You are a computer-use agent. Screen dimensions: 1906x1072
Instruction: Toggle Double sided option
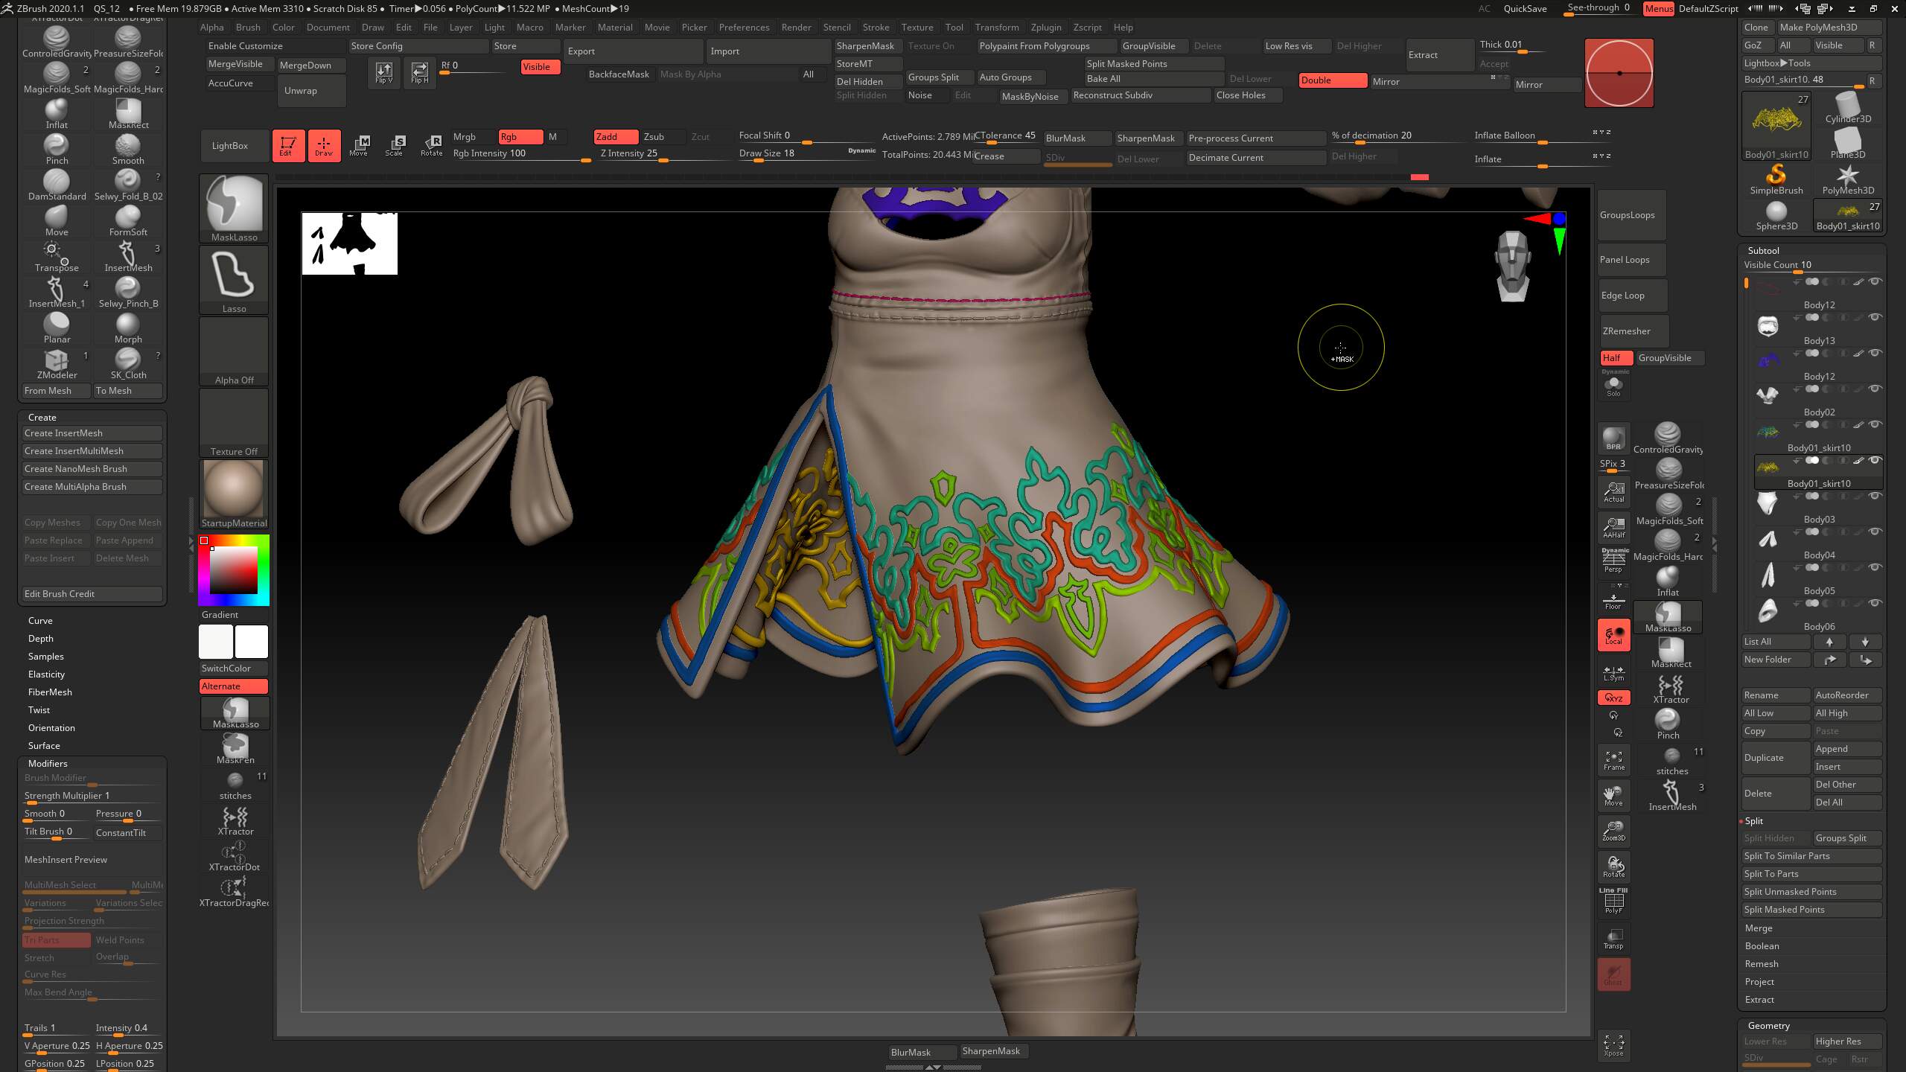tap(1333, 80)
